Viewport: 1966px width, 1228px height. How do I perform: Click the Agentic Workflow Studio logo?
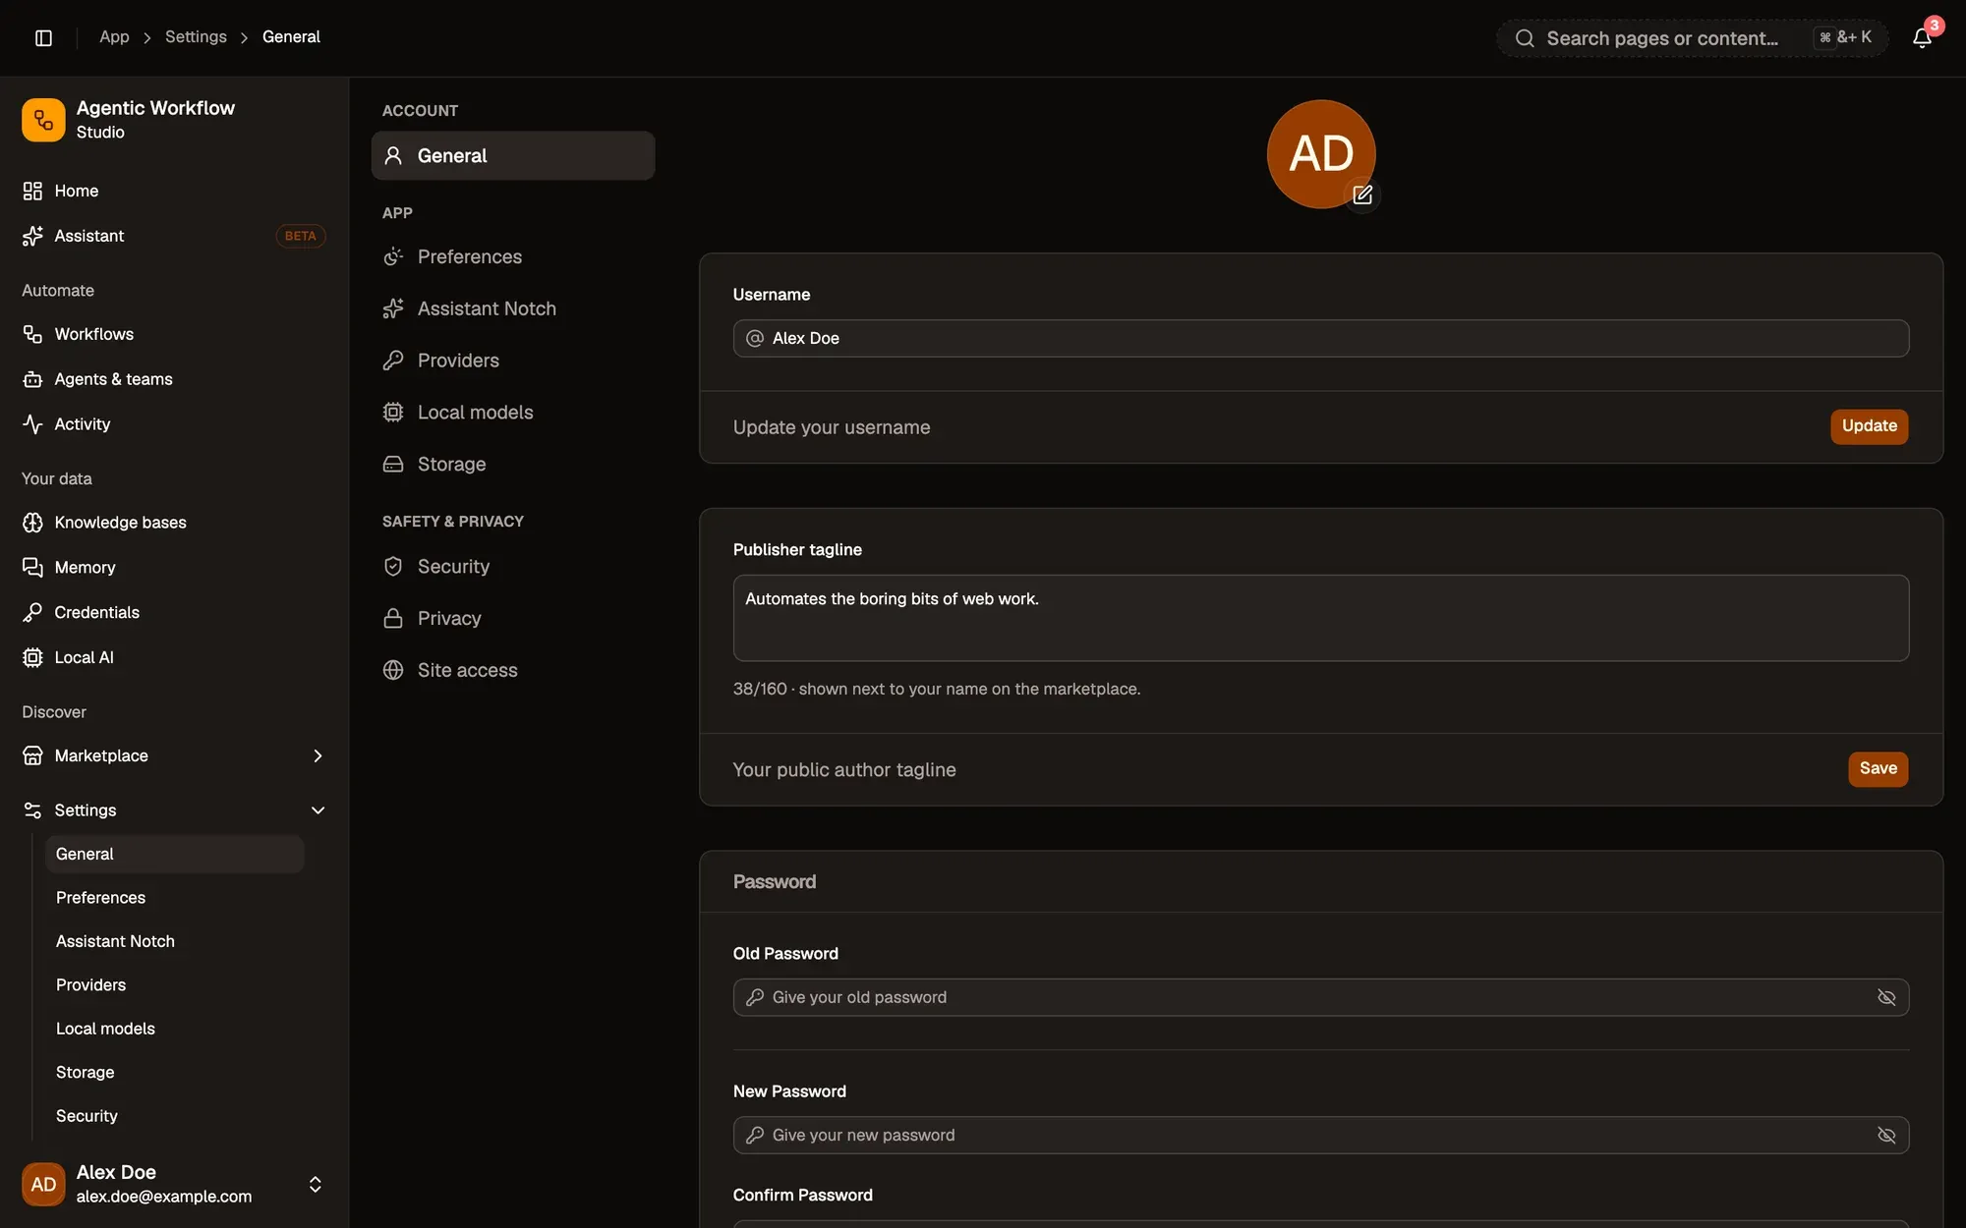click(x=43, y=120)
